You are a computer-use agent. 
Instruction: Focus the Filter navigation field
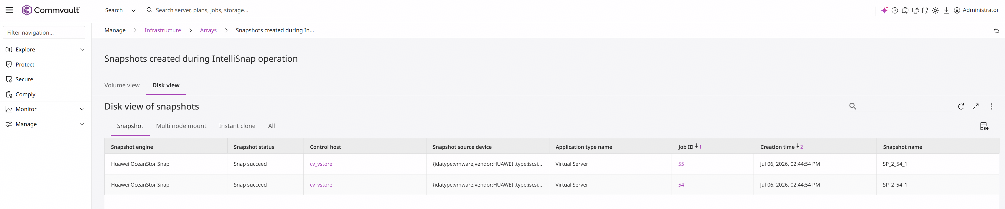coord(44,33)
